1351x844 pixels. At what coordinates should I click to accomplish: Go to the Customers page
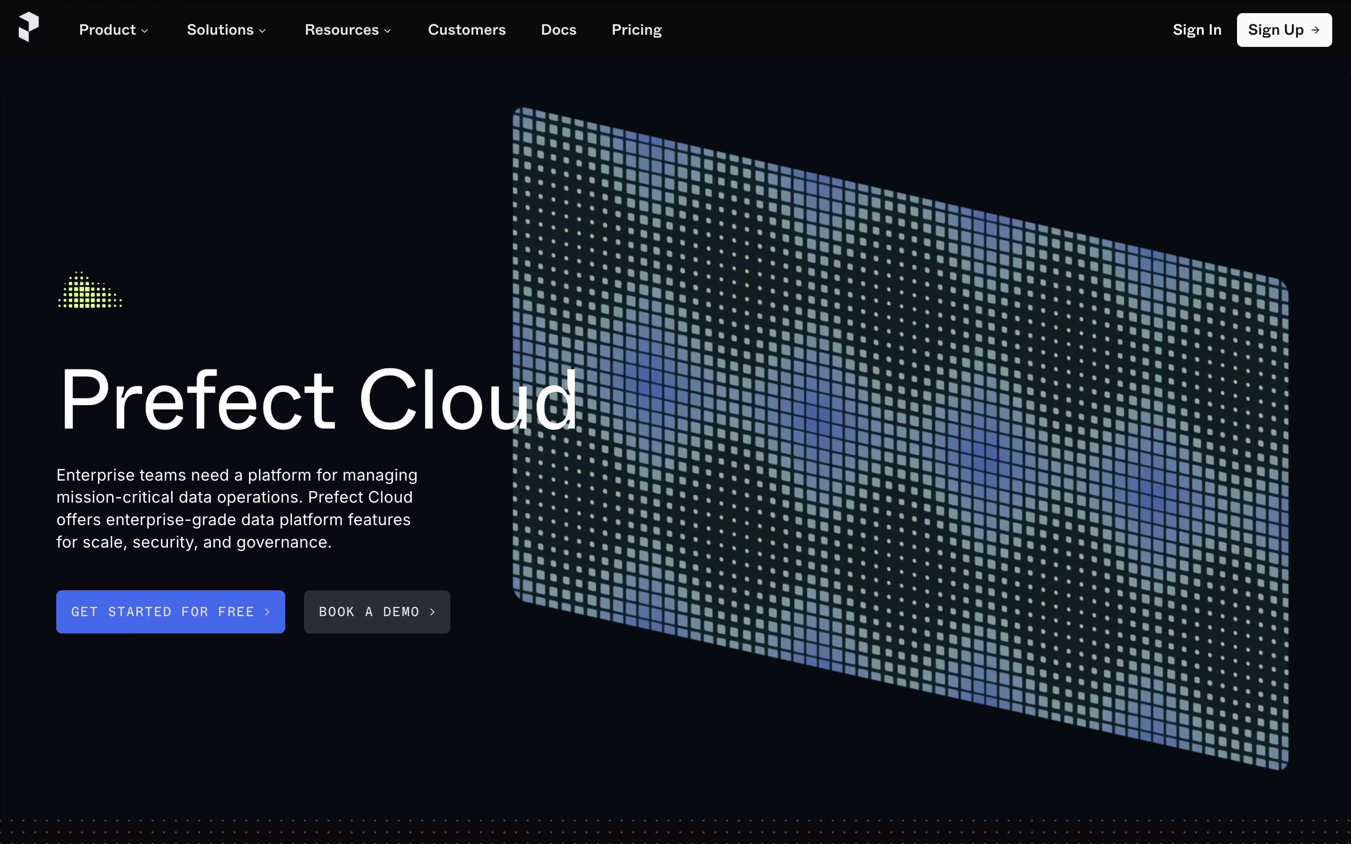pos(467,30)
